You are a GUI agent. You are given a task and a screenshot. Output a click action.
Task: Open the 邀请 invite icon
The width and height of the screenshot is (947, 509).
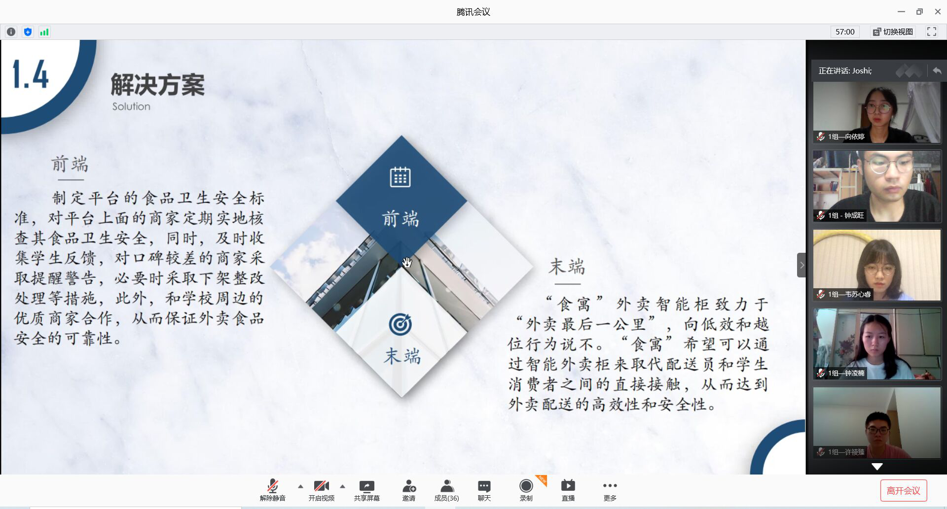pos(408,490)
